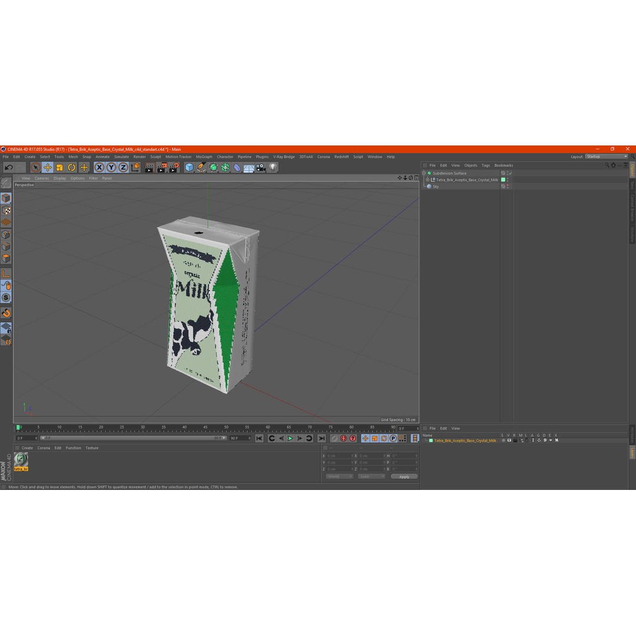Activate the Rotate tool
The width and height of the screenshot is (636, 636).
coord(72,167)
